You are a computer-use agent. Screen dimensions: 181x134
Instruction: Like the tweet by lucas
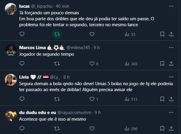[92, 34]
